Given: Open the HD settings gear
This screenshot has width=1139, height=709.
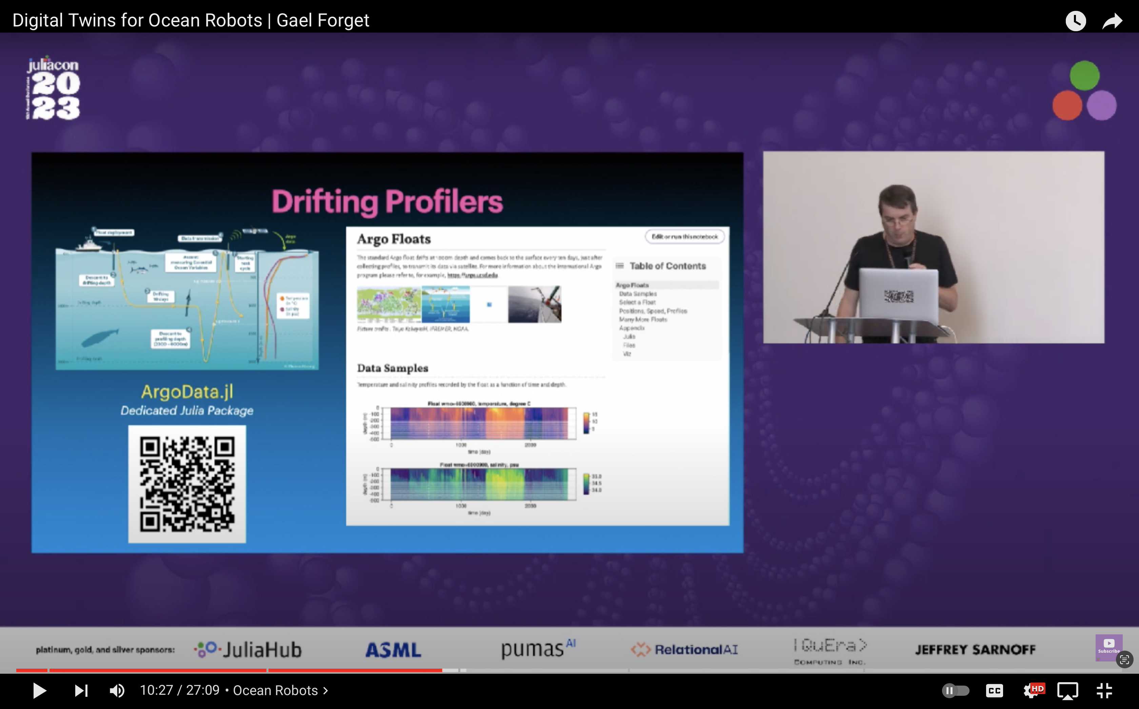Looking at the screenshot, I should point(1032,690).
